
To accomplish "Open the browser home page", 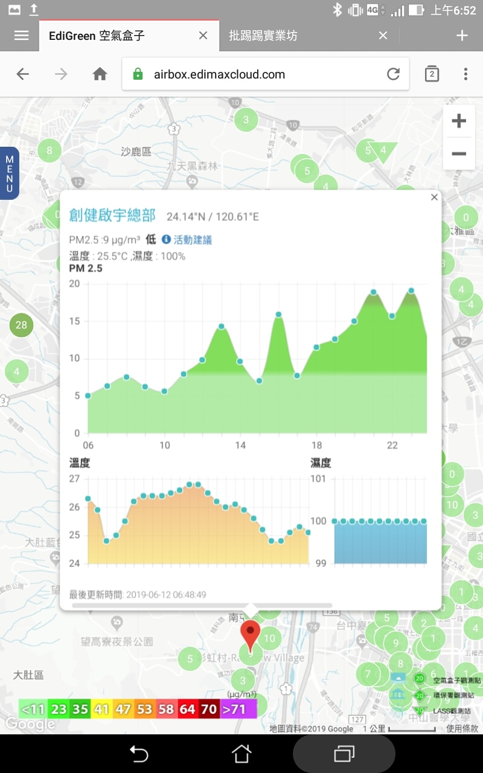I will tap(100, 74).
